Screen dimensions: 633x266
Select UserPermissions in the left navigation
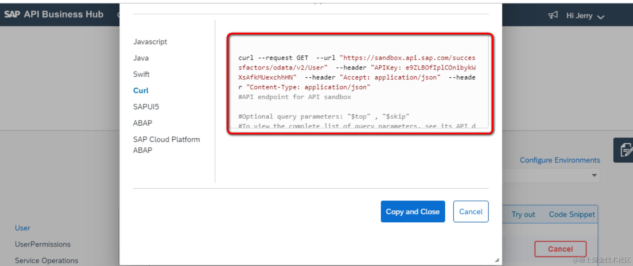pos(43,244)
